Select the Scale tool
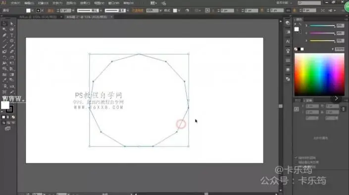 12,57
